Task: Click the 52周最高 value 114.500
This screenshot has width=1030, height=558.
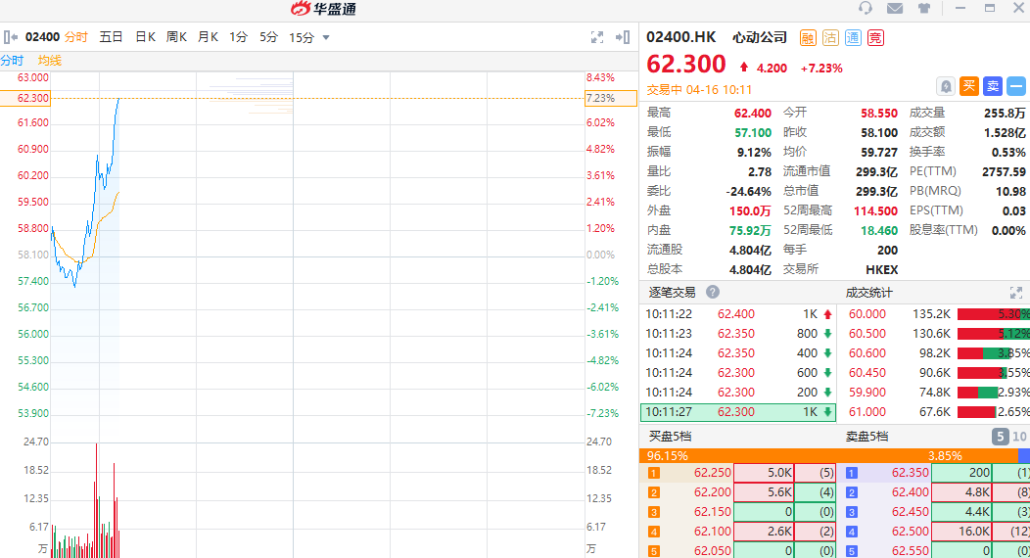Action: pyautogui.click(x=875, y=210)
